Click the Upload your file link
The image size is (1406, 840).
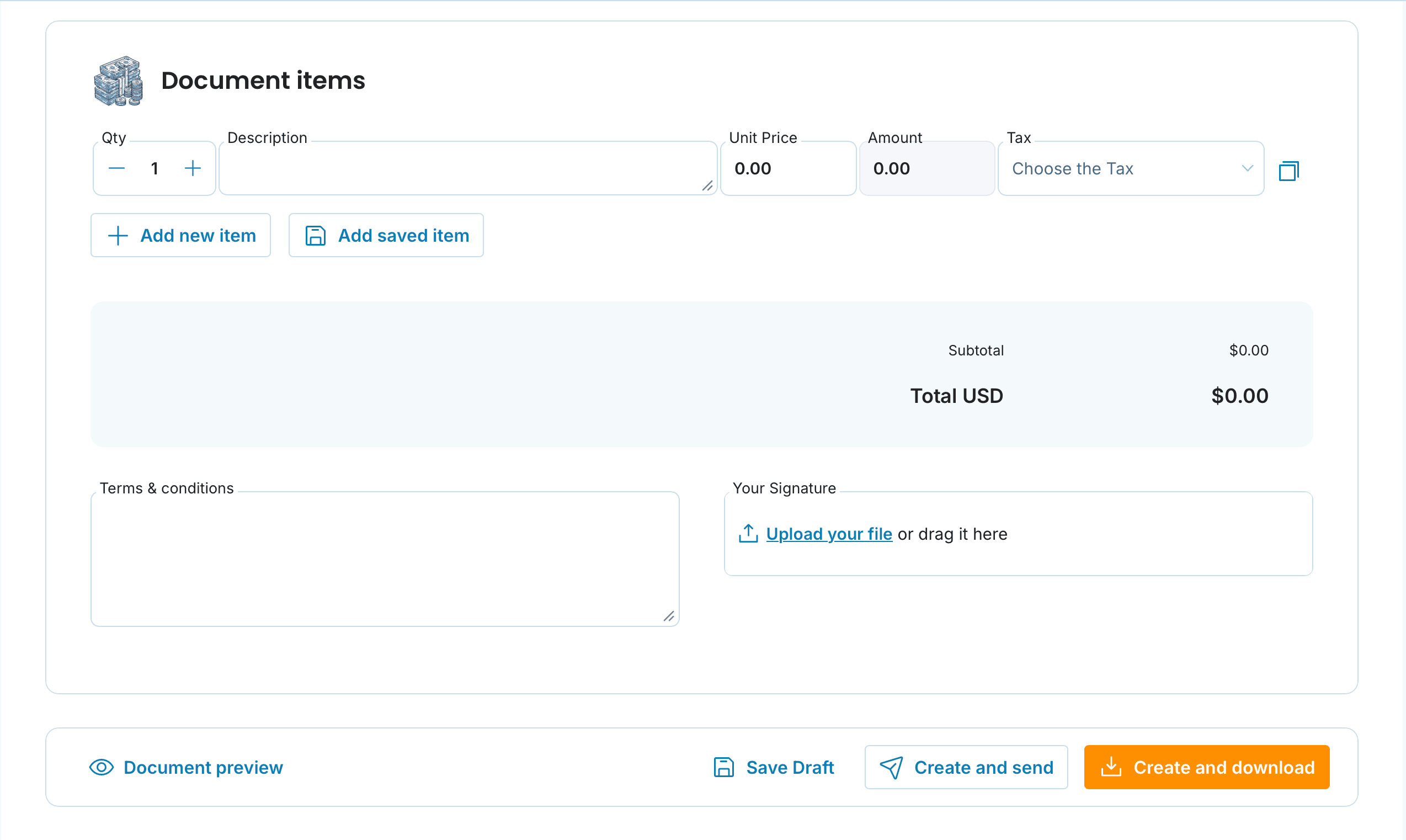pos(829,534)
